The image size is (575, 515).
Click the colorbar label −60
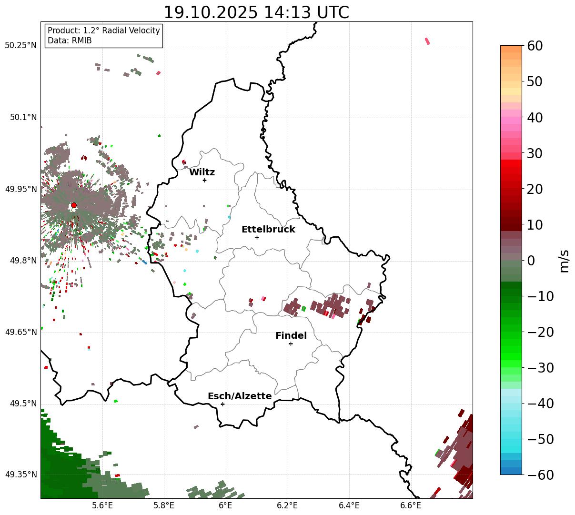click(540, 475)
